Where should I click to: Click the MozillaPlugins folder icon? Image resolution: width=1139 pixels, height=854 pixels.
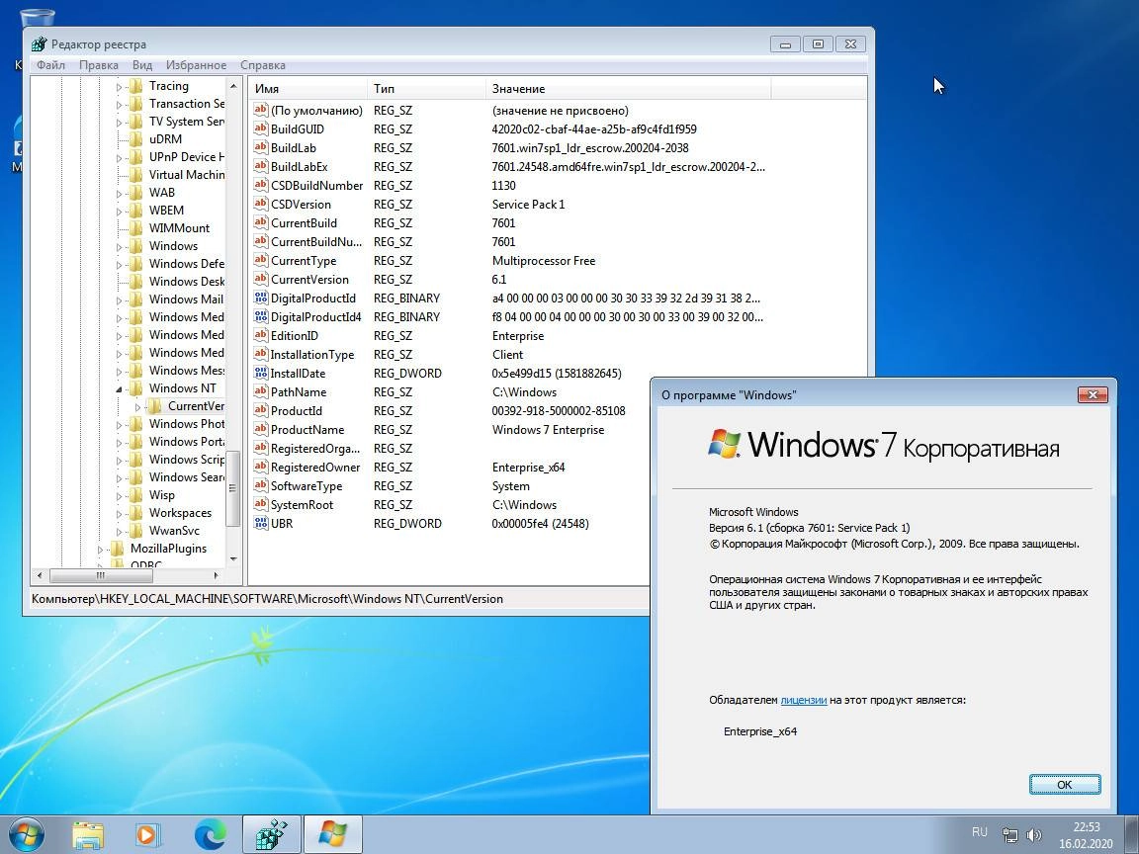pos(117,549)
